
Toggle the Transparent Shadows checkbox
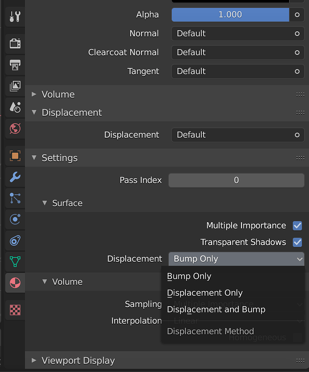point(298,242)
